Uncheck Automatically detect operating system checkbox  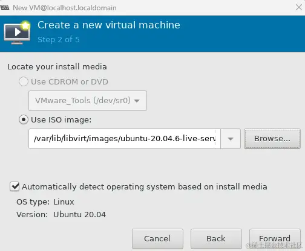tap(15, 186)
